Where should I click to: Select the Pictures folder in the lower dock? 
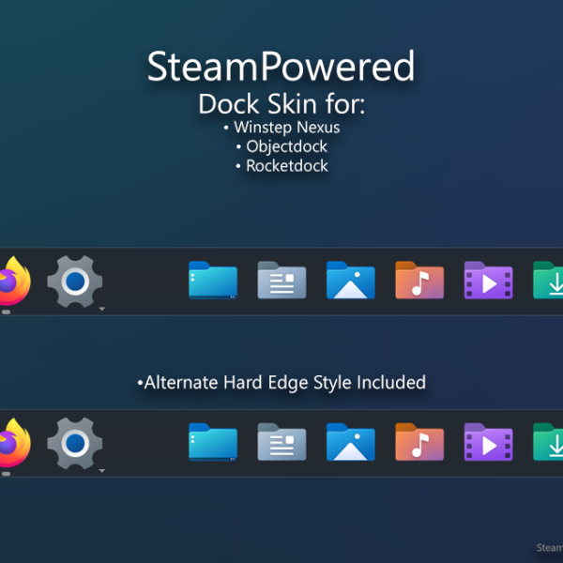(351, 442)
